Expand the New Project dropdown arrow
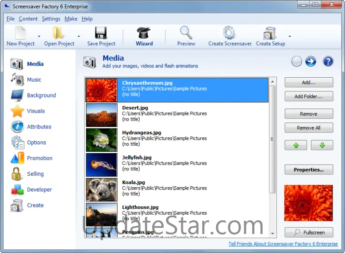The image size is (345, 253). (x=39, y=37)
